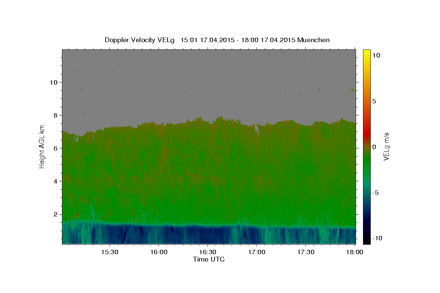The width and height of the screenshot is (440, 293).
Task: Click the 16:30 time tick label
Action: click(x=208, y=252)
